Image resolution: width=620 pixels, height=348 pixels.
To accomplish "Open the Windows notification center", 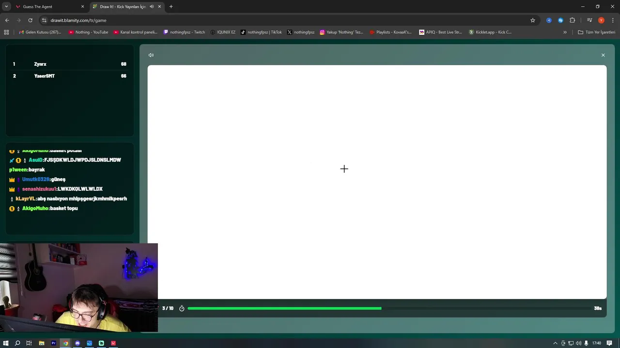I will [609, 343].
